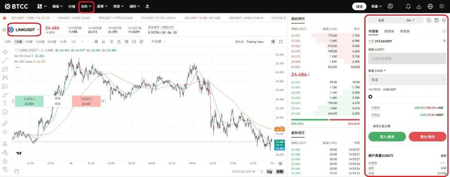Toggle hide all drawings eye icon
This screenshot has height=177, width=450.
point(5,169)
